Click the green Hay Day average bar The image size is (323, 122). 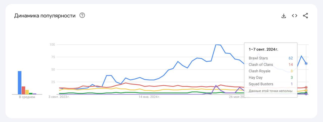pyautogui.click(x=31, y=93)
